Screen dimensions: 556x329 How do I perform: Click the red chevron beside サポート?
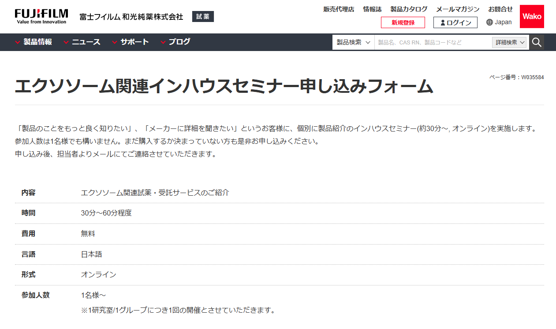tap(115, 42)
